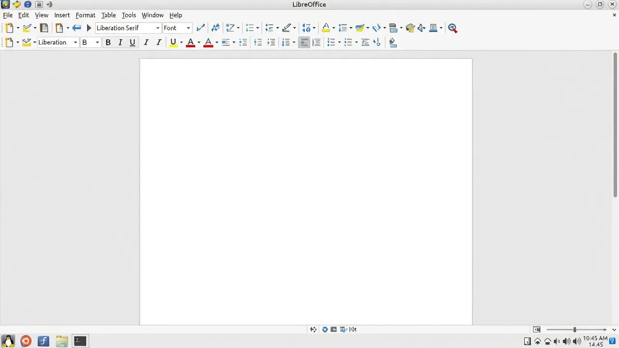Open the Insert menu
This screenshot has height=348, width=619.
62,15
